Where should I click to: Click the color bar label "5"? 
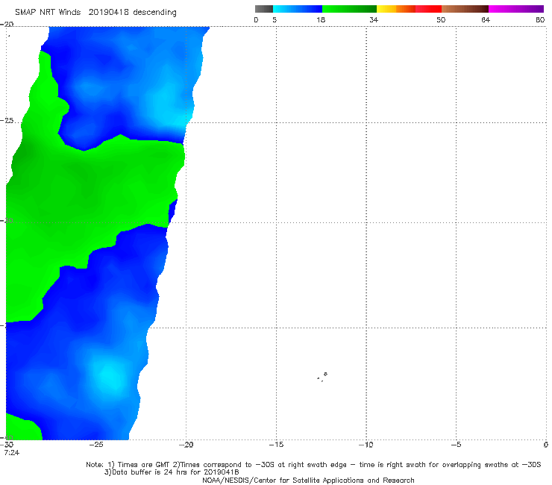(275, 20)
